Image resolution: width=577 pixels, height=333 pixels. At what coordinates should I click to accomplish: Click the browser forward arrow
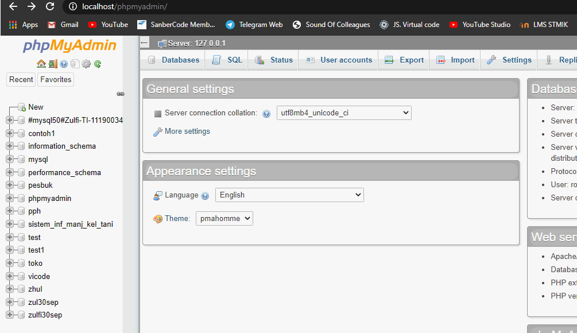[x=32, y=6]
